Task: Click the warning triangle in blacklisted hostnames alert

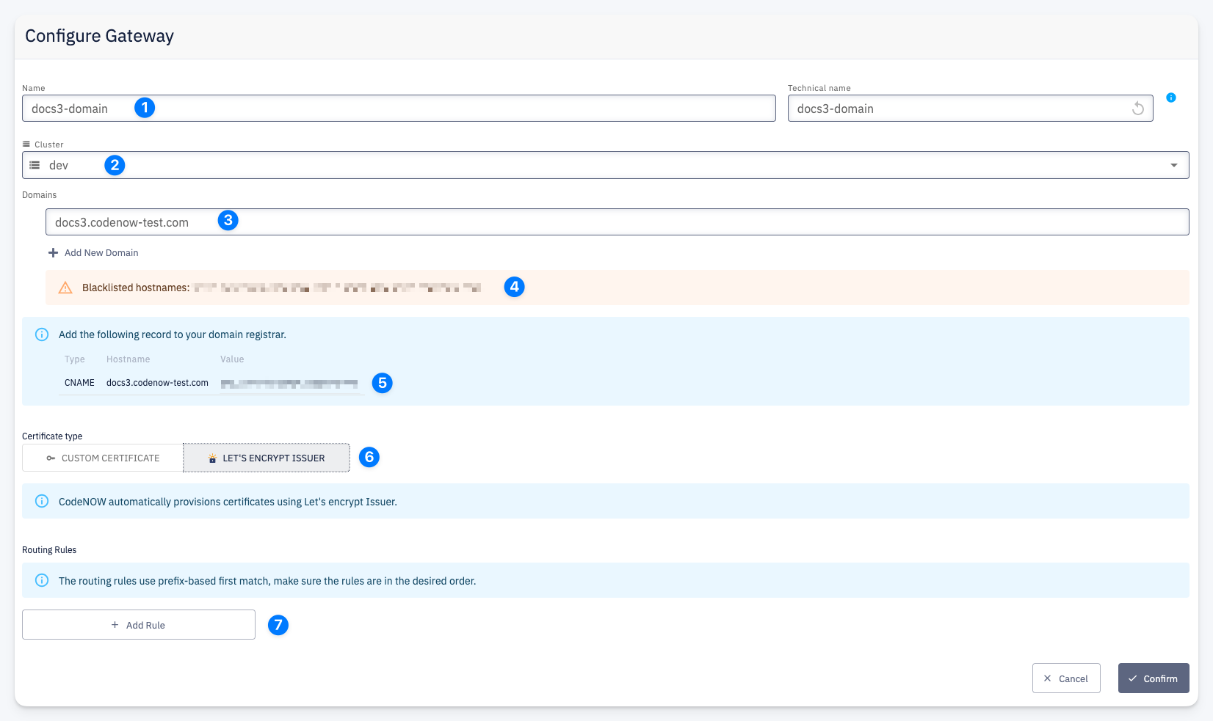Action: pos(65,288)
